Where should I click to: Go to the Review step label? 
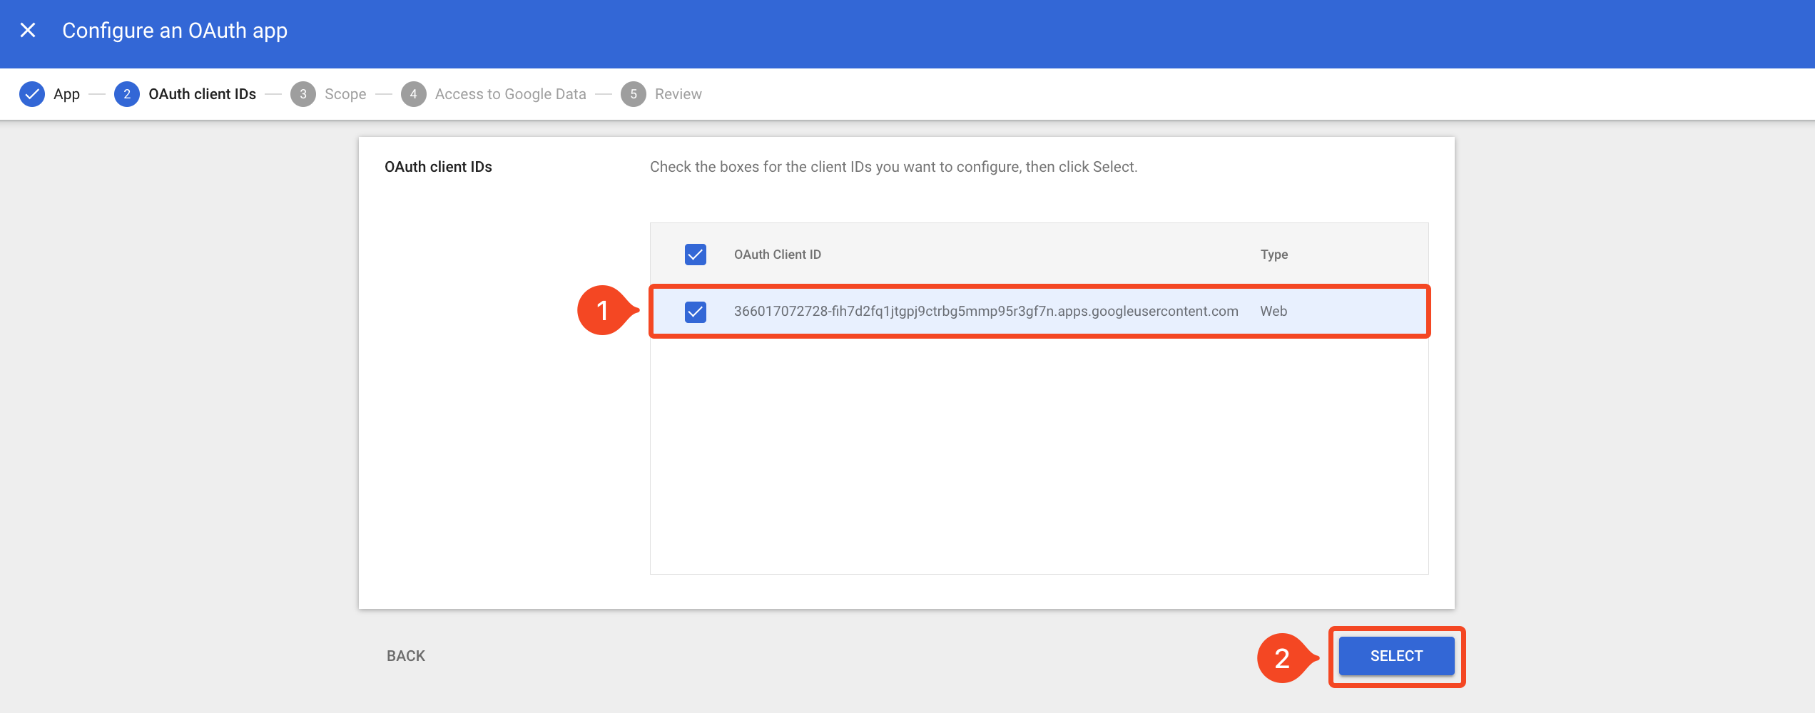[x=678, y=94]
